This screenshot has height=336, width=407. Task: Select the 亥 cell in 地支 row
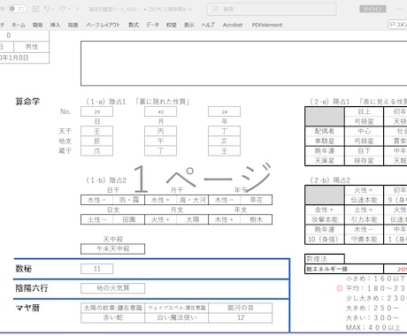click(x=224, y=141)
